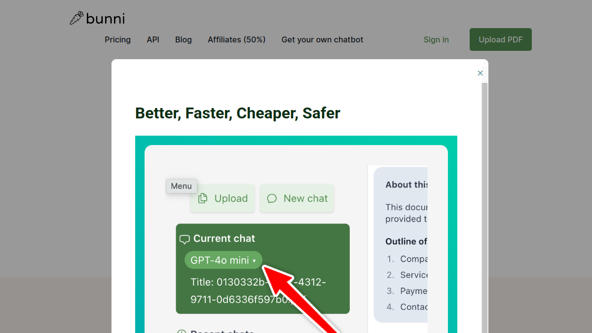Click the clock icon next to Recent chats

[x=182, y=332]
